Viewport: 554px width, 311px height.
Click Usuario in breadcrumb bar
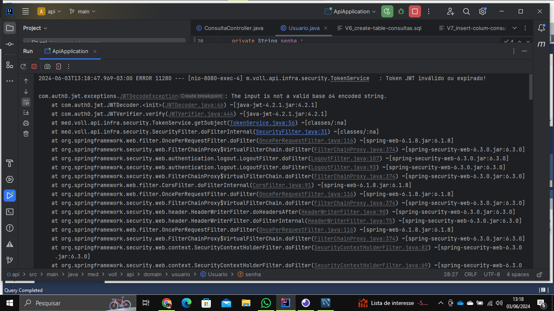click(x=214, y=275)
